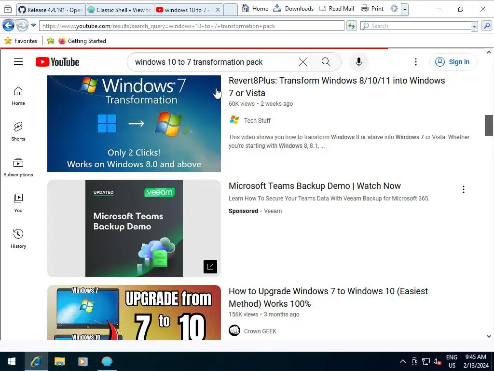Open the Tech Stuff channel name

coord(257,120)
